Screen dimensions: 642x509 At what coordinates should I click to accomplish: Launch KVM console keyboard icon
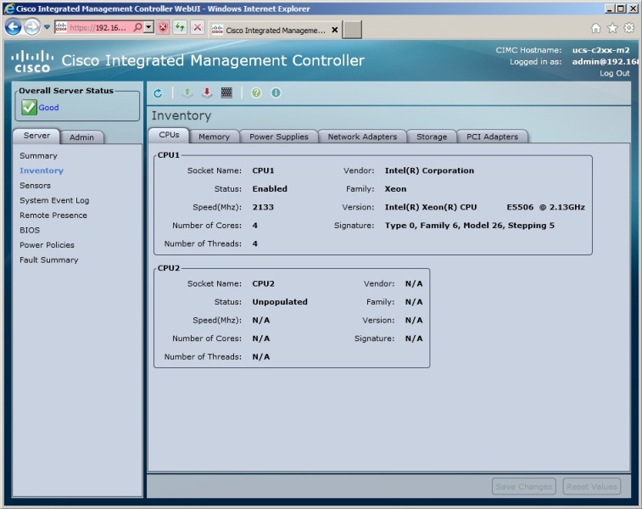[x=226, y=93]
